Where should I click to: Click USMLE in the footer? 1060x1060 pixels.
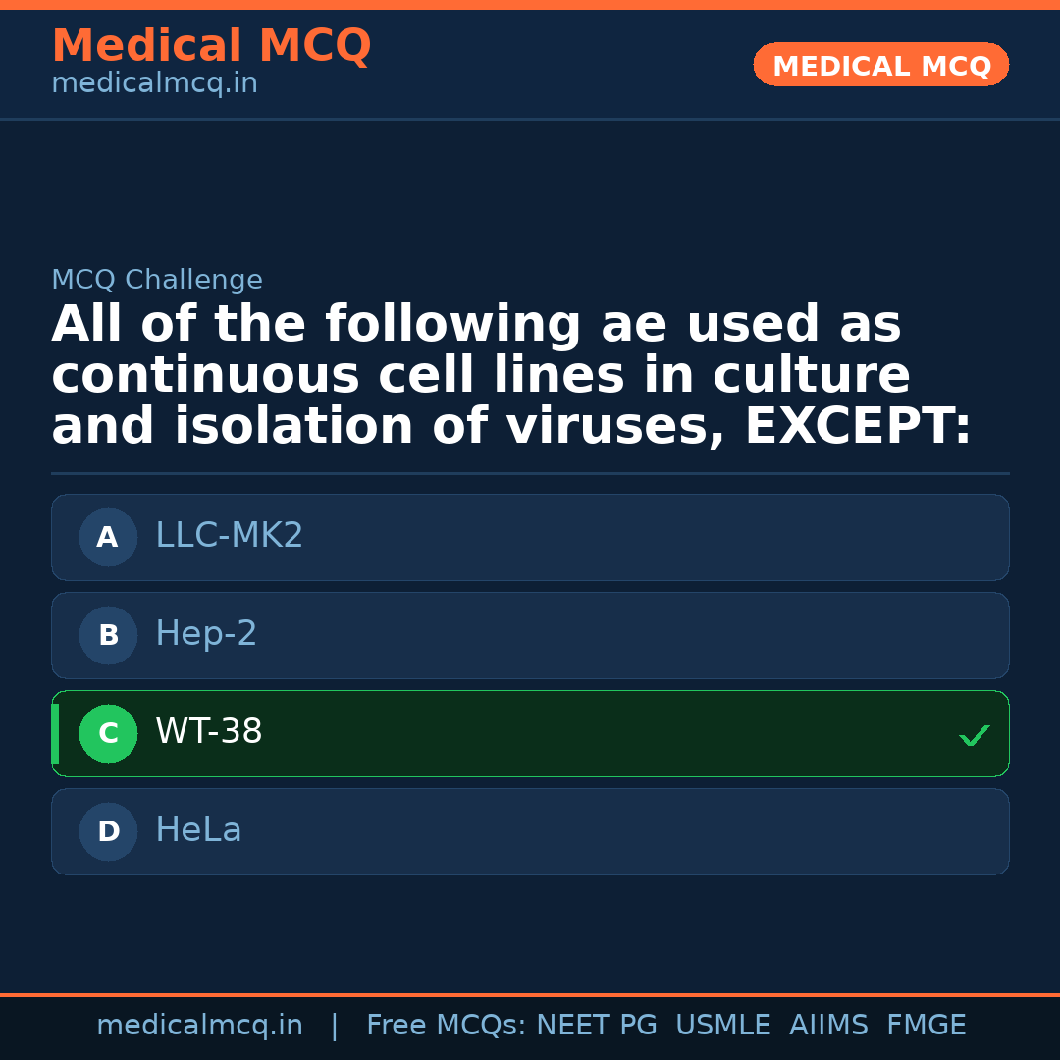[722, 1026]
